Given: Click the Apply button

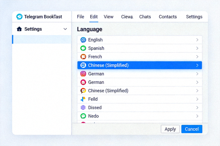Looking at the screenshot, I should pyautogui.click(x=170, y=129).
